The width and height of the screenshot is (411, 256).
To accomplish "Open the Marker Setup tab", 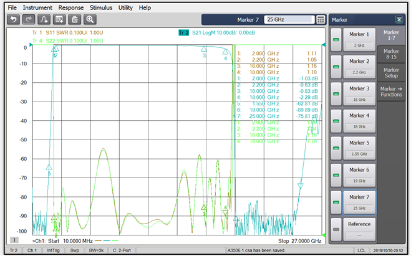I will 391,73.
